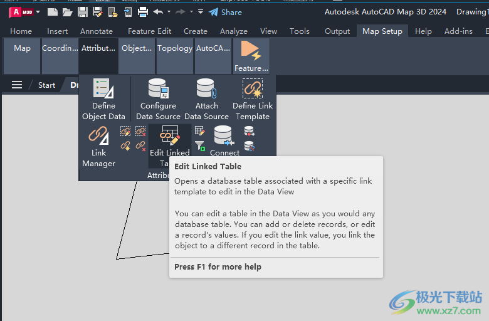Image resolution: width=489 pixels, height=321 pixels.
Task: Expand the Coordin... ribbon panel
Action: click(x=60, y=56)
